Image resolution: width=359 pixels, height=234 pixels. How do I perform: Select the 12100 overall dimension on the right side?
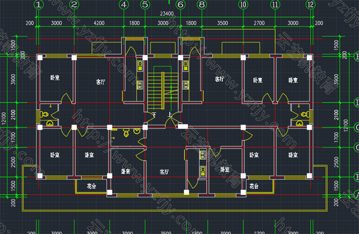pos(346,125)
